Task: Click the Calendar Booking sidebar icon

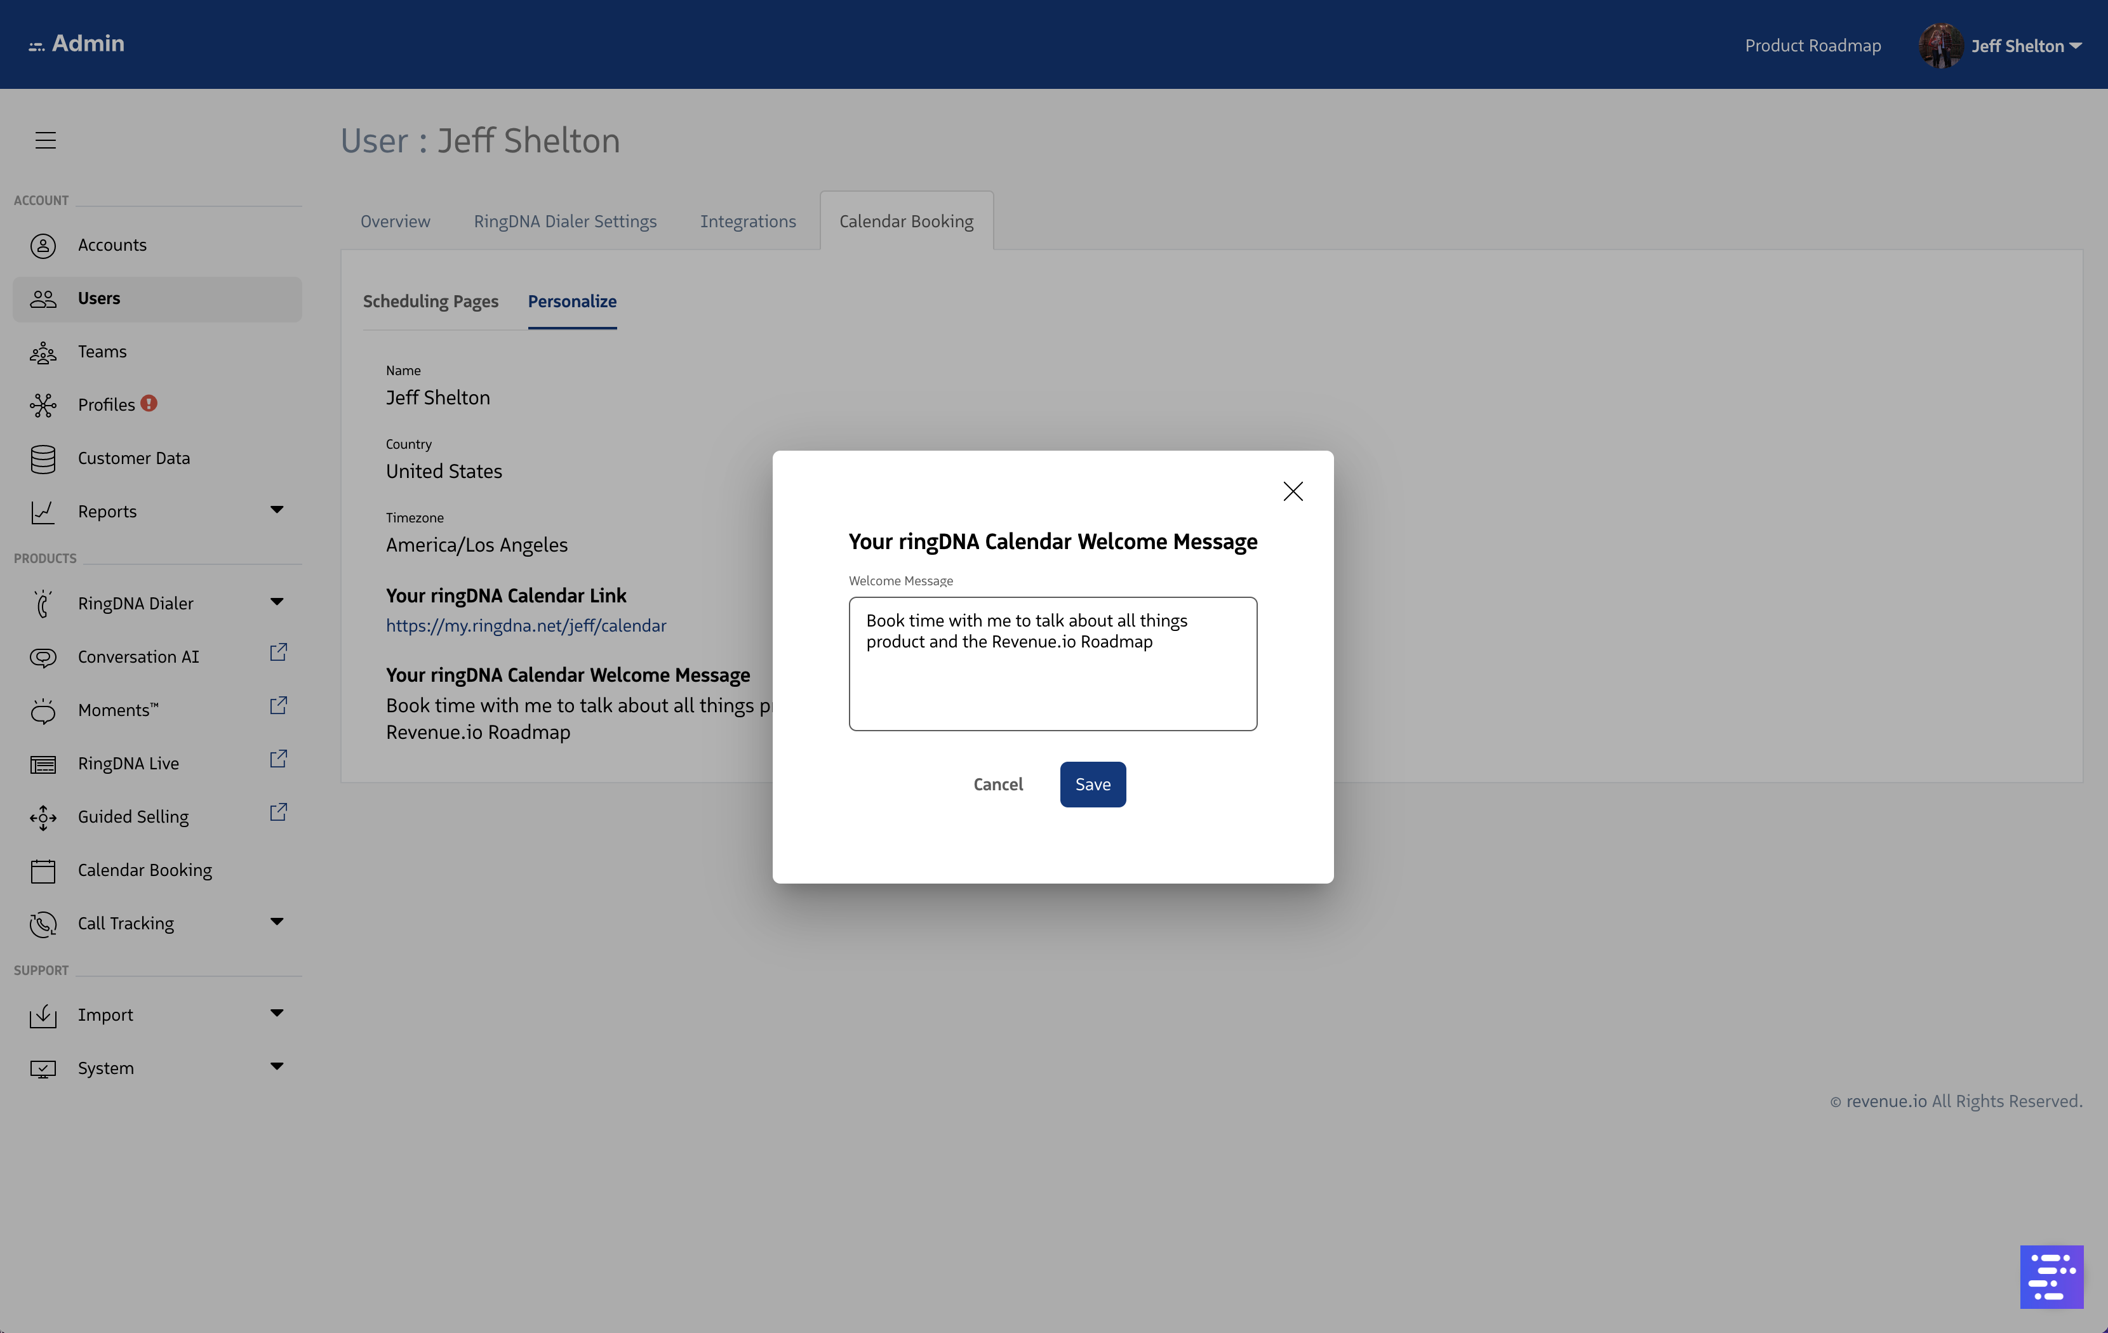Action: coord(43,871)
